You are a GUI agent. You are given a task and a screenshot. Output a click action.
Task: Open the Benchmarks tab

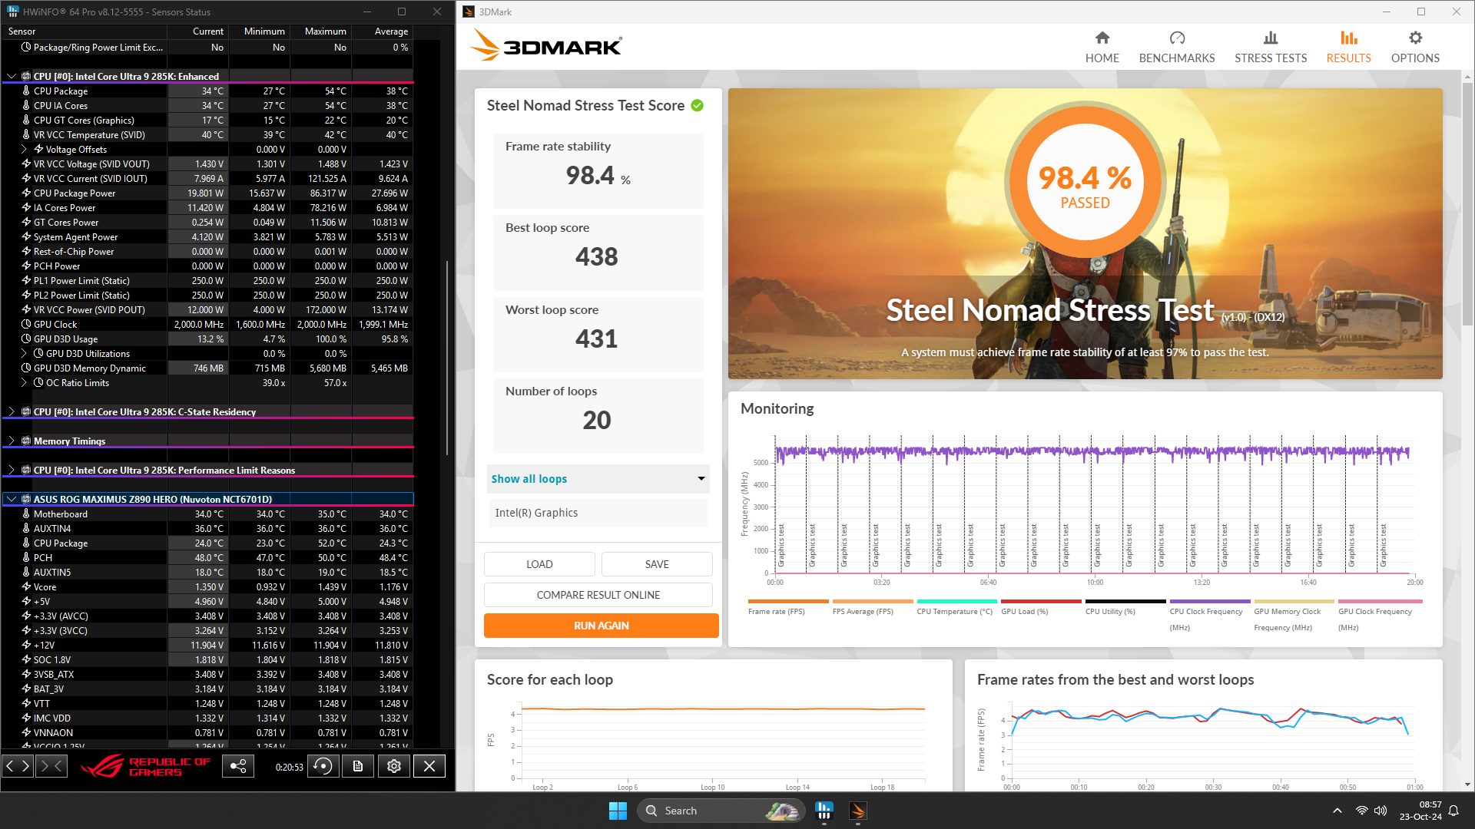(1176, 47)
